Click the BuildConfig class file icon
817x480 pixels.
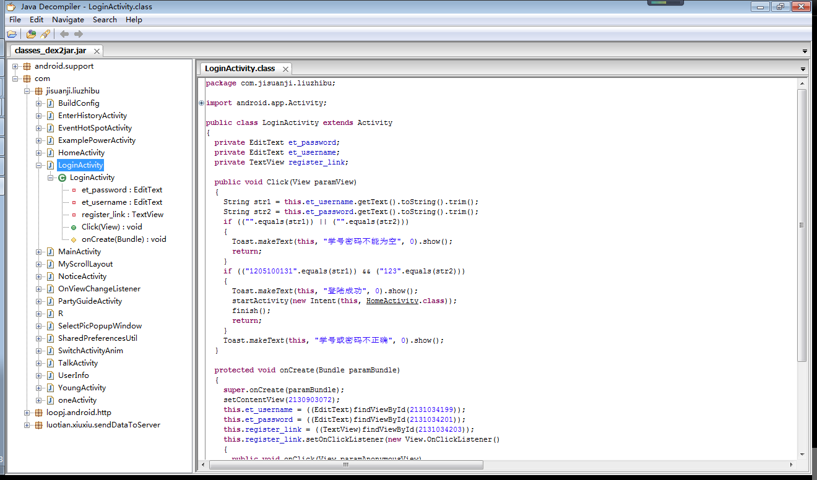click(x=51, y=103)
